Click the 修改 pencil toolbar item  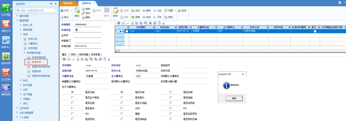tap(86, 13)
